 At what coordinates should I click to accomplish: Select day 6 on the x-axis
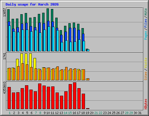click(31, 113)
